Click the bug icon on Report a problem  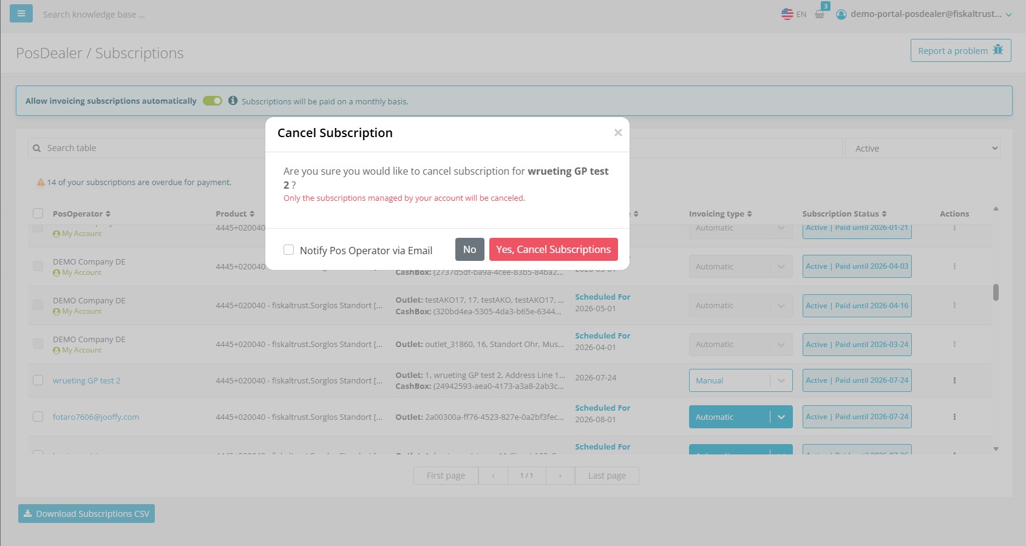(x=998, y=50)
